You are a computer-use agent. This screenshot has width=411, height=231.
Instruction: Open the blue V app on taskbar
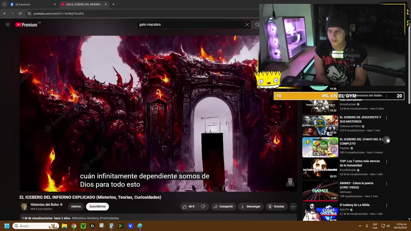[x=130, y=226]
